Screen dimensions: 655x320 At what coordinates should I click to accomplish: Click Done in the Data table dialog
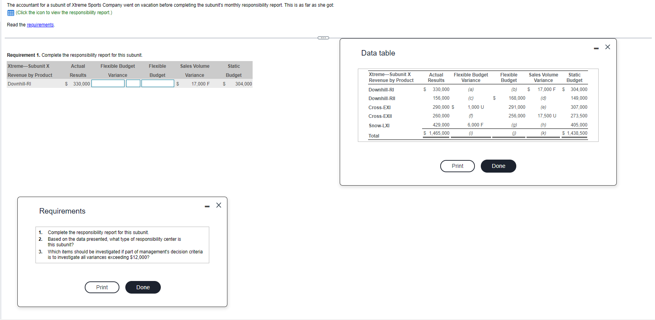(499, 166)
